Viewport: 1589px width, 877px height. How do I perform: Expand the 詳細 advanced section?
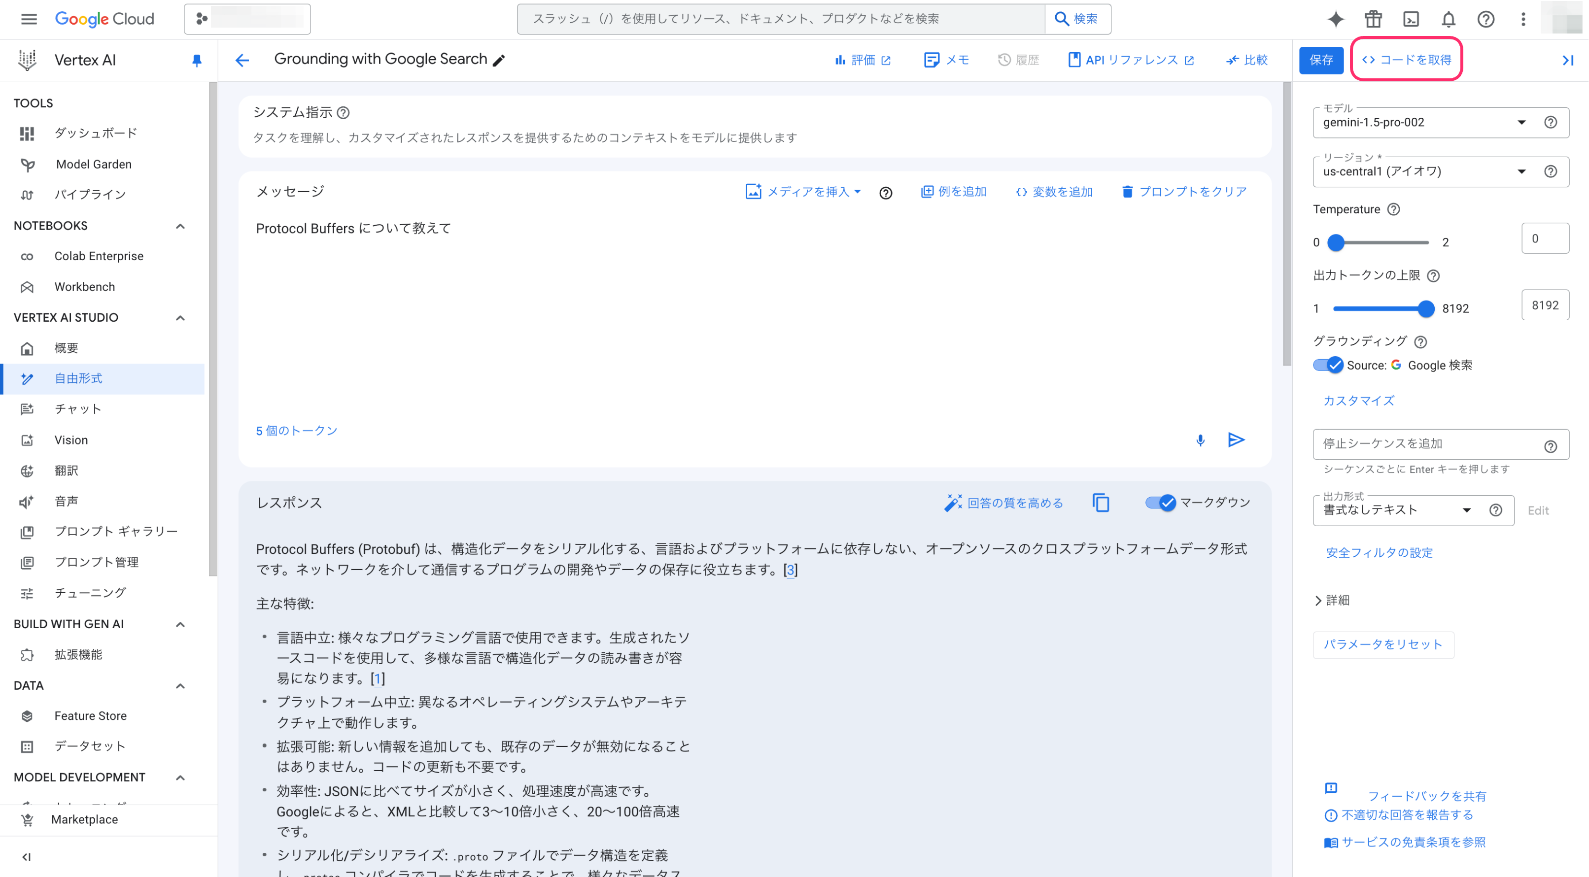click(1331, 600)
